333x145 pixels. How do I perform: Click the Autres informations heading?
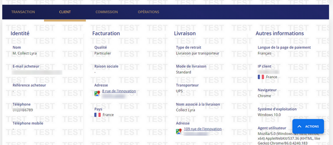pos(280,33)
